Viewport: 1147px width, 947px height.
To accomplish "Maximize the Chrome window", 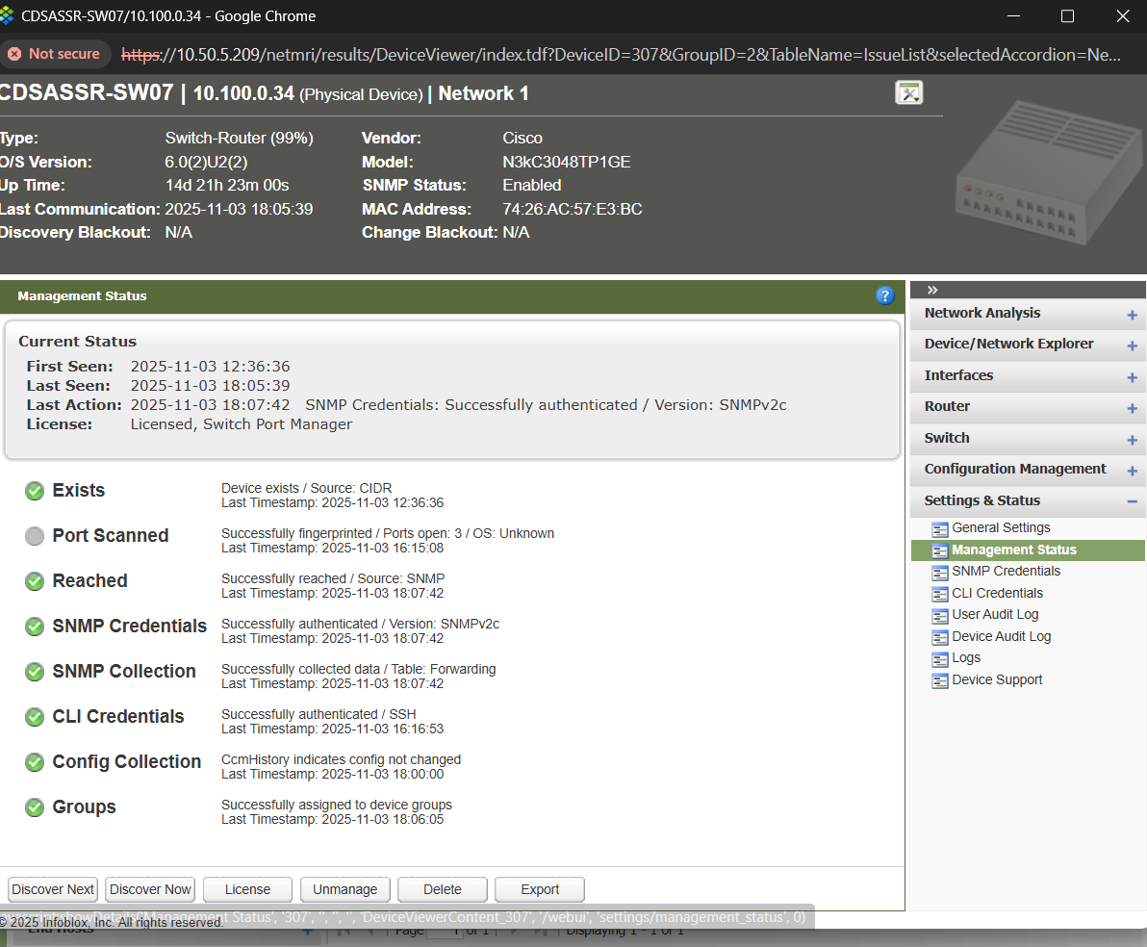I will [x=1067, y=16].
